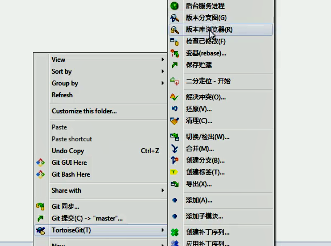331x246 pixels.
Task: Click the yellow create tag icon
Action: (x=174, y=172)
